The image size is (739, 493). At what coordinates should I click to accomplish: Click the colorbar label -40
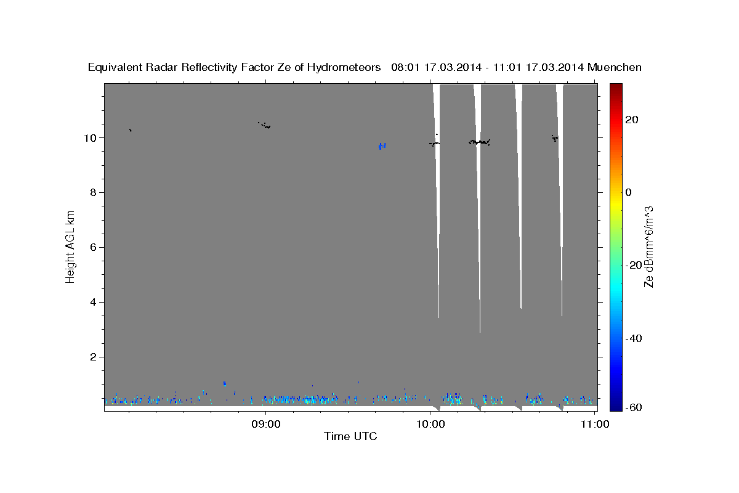coord(633,338)
